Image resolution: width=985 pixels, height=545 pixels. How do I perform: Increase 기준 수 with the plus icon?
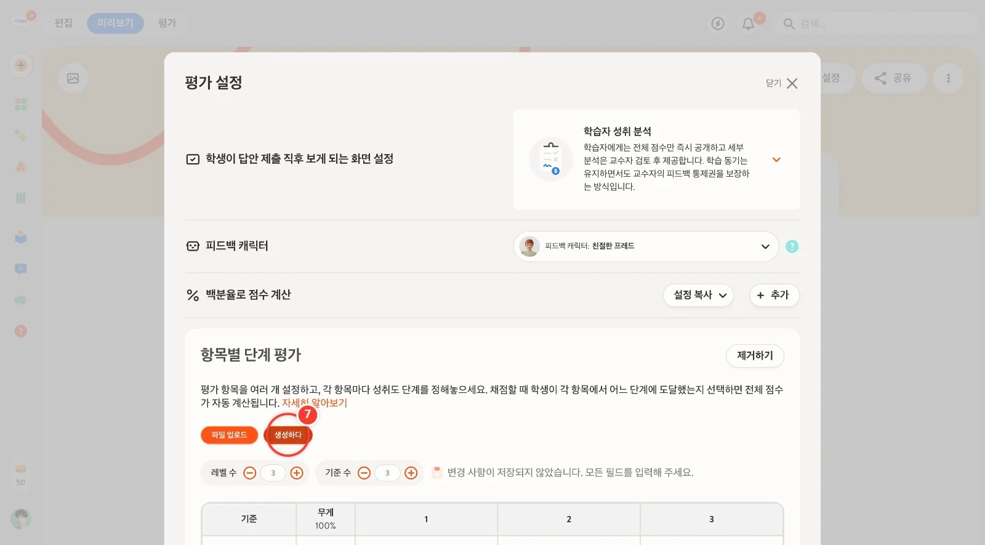[x=411, y=473]
